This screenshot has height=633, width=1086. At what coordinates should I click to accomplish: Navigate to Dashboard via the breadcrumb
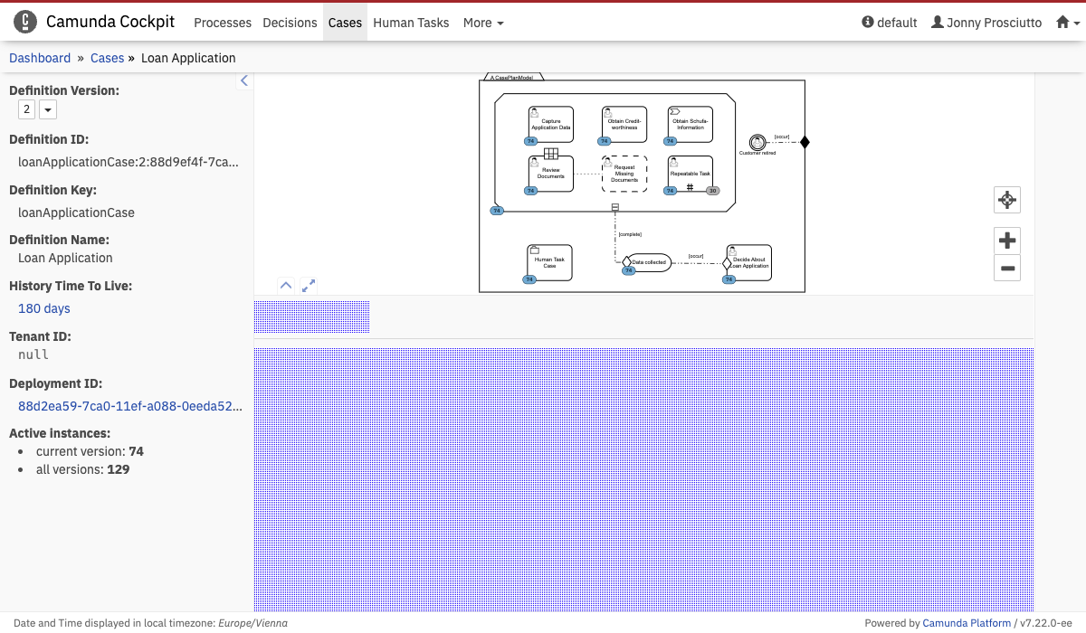click(40, 58)
